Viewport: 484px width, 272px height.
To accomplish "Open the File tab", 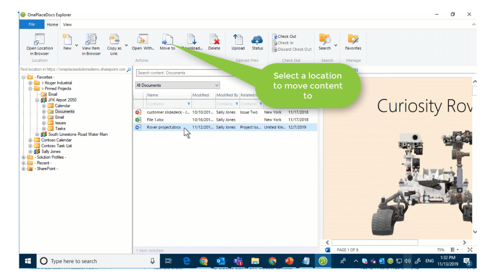I will 32,24.
